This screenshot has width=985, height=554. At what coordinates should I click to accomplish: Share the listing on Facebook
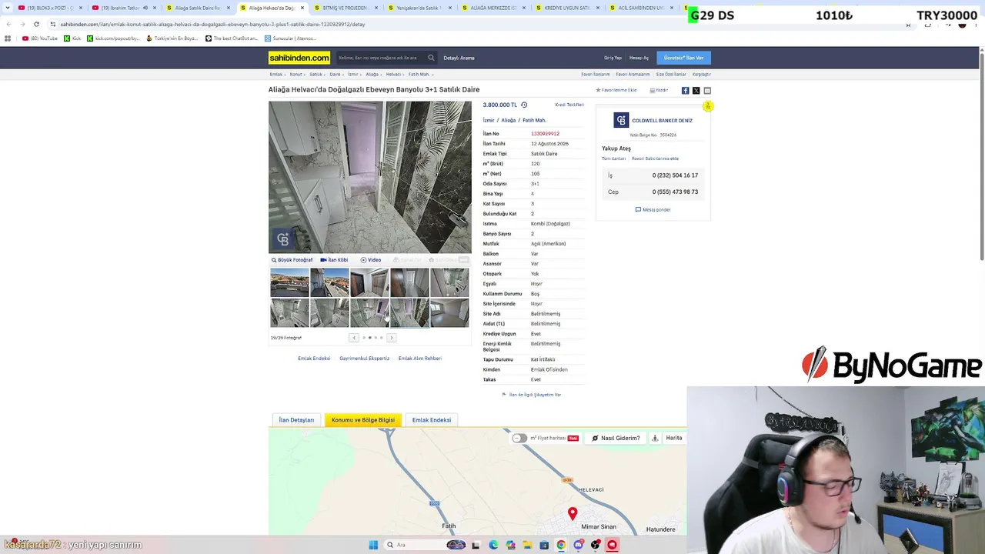click(x=685, y=90)
